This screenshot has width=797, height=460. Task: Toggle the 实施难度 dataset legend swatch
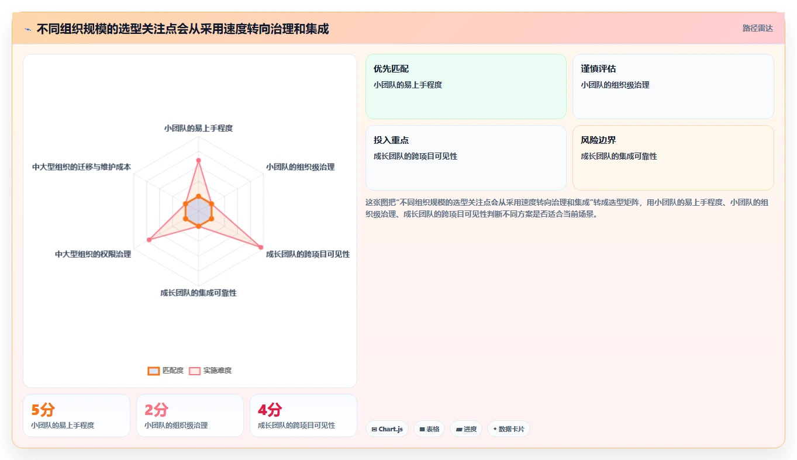195,371
